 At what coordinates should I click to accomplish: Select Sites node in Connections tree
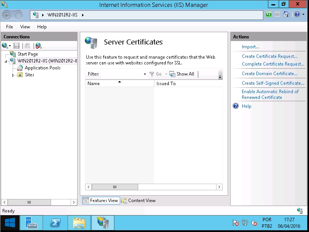pyautogui.click(x=29, y=75)
